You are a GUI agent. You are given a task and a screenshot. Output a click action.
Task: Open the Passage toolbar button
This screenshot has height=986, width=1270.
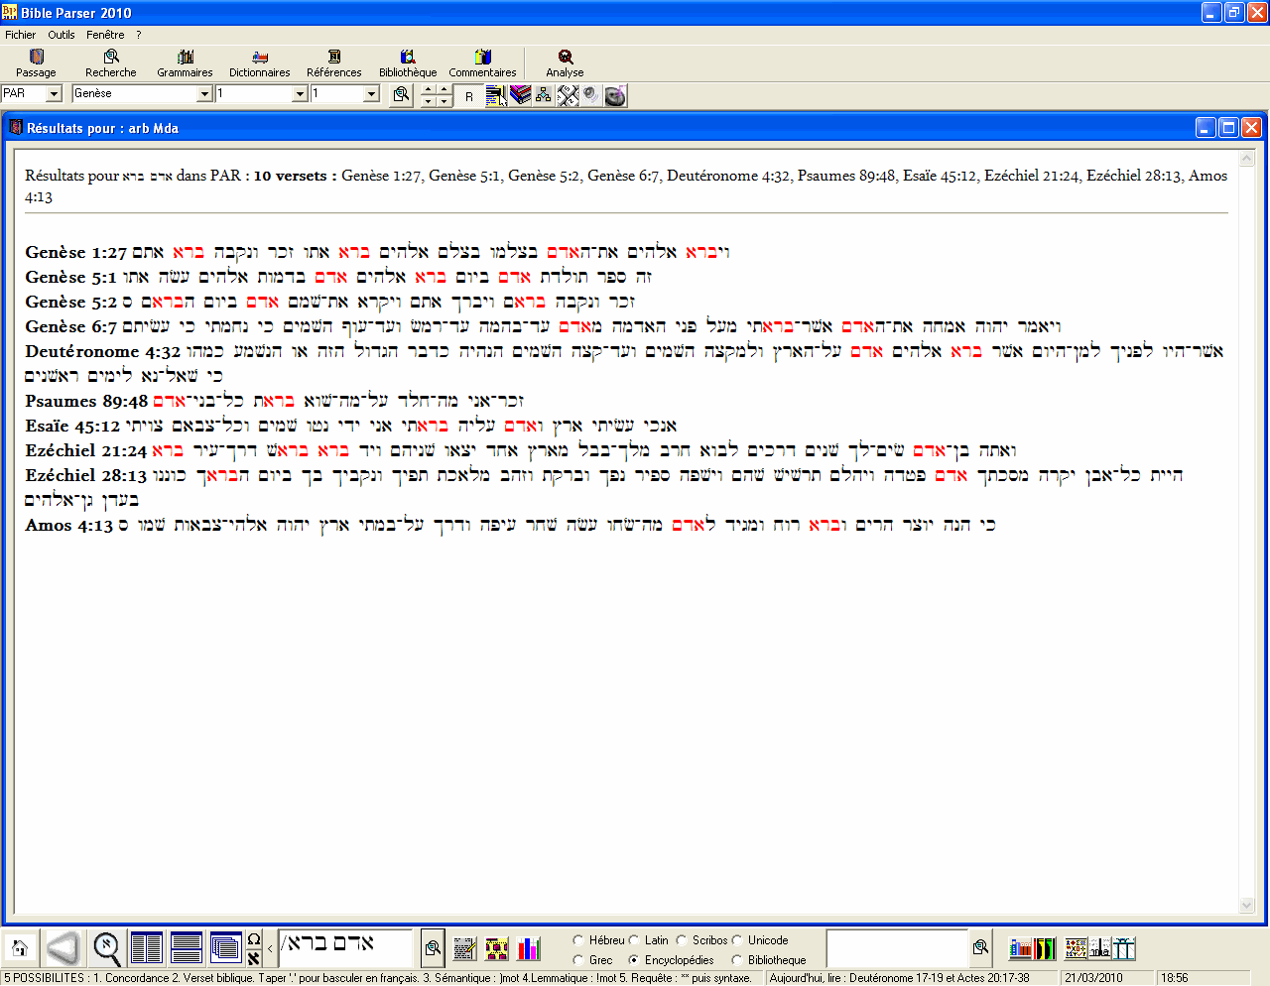(36, 63)
